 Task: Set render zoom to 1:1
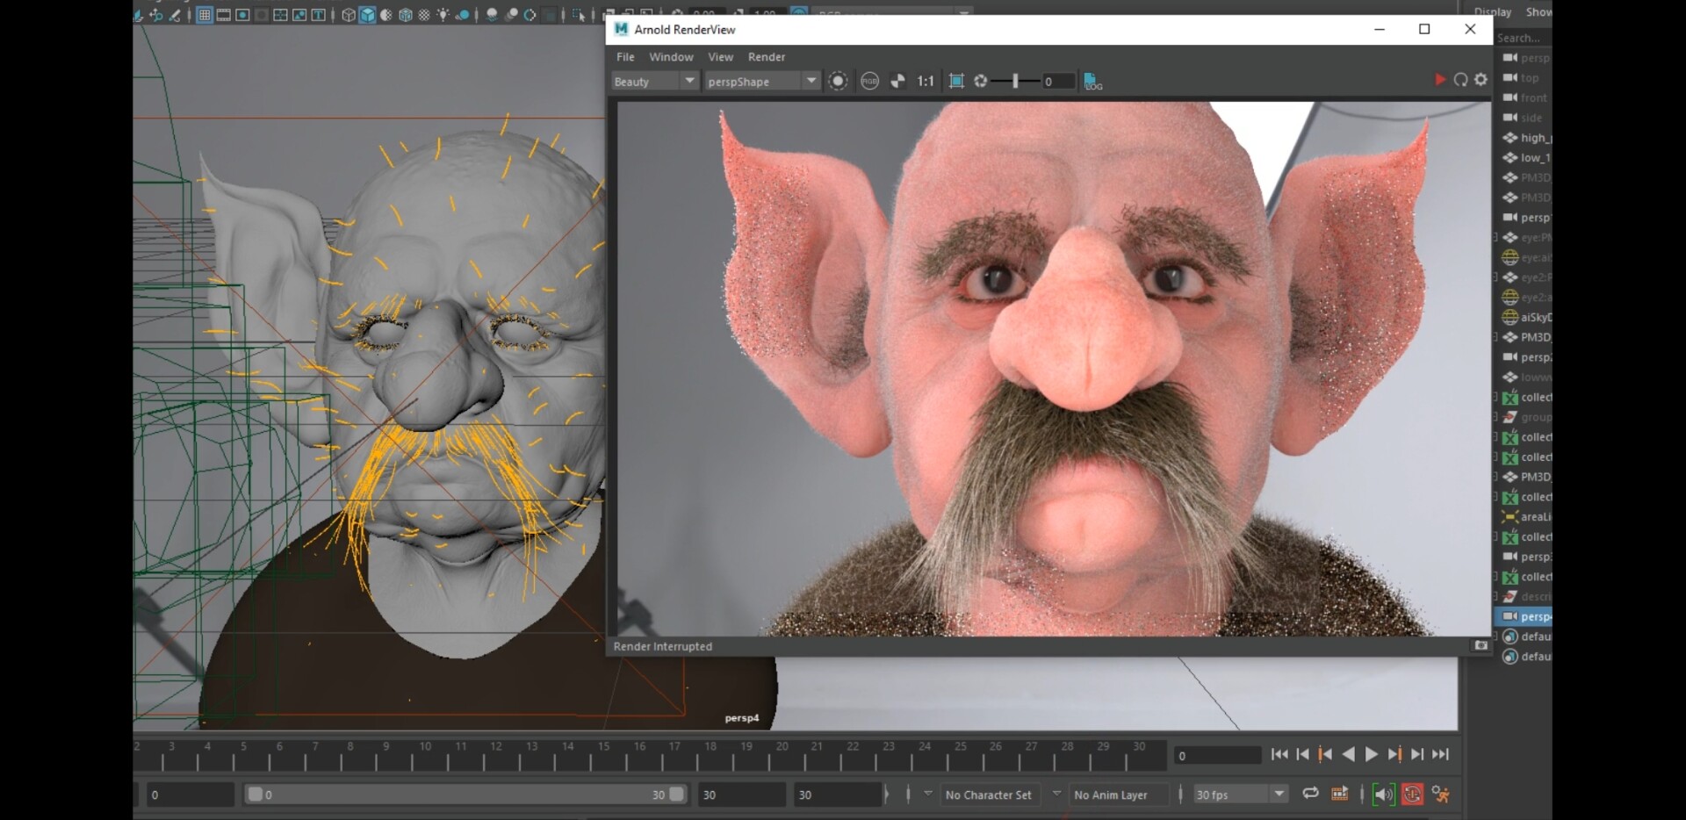point(926,82)
